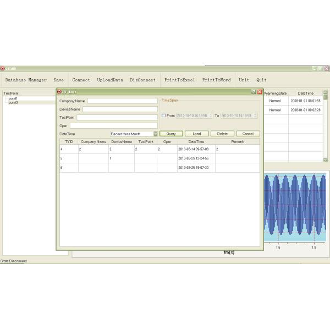The height and width of the screenshot is (330, 330).
Task: Click the To date spinner arrows
Action: [x=256, y=116]
